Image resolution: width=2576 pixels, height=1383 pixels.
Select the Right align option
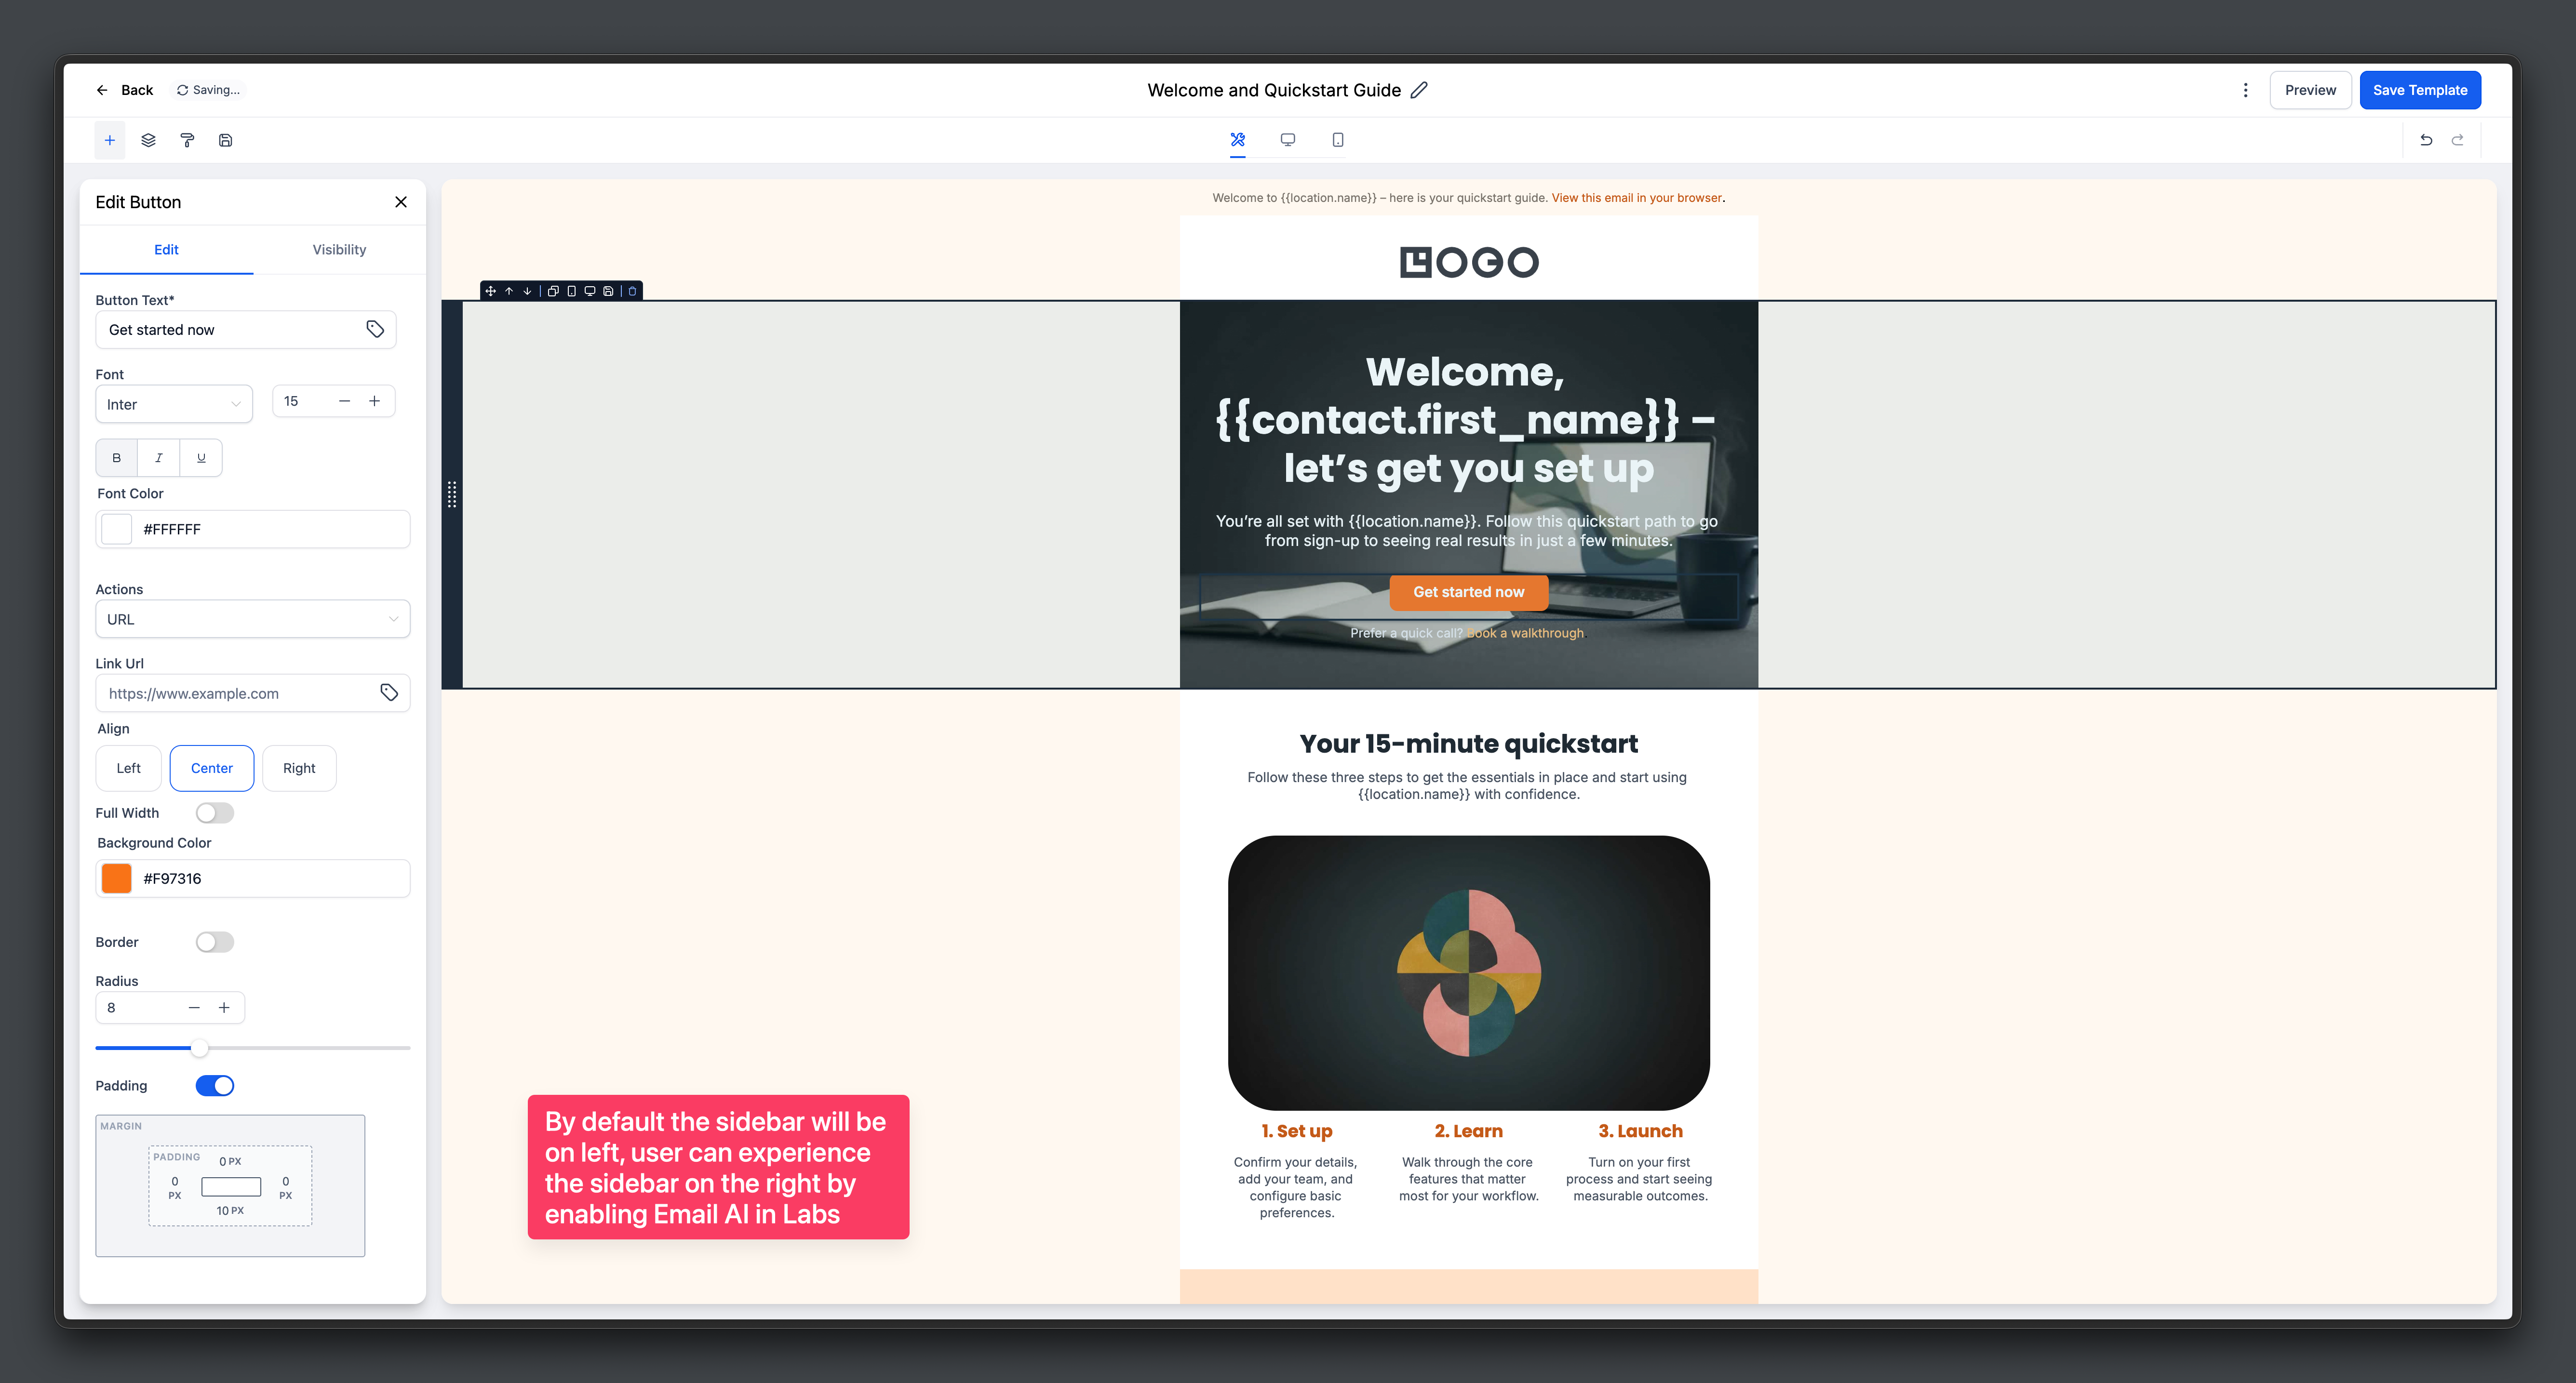coord(299,768)
